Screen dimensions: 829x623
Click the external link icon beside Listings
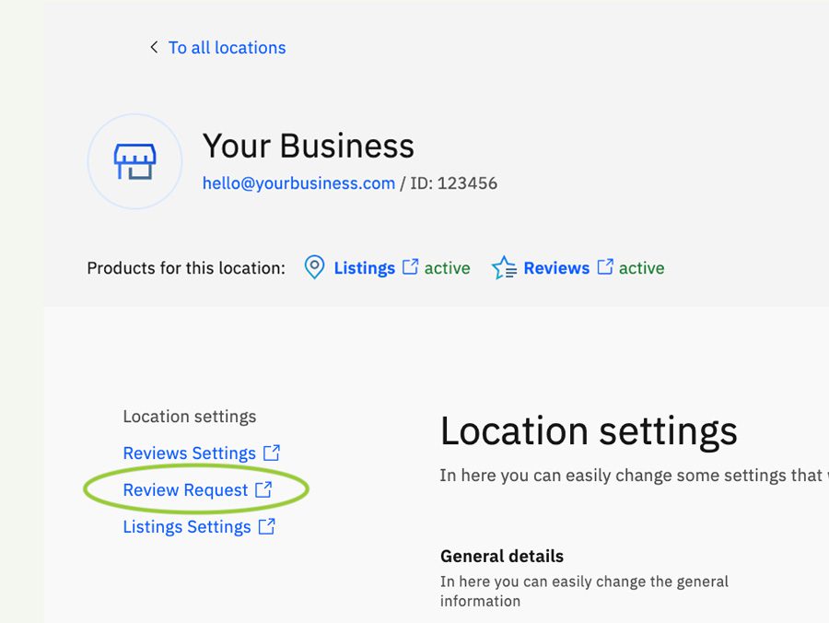410,266
